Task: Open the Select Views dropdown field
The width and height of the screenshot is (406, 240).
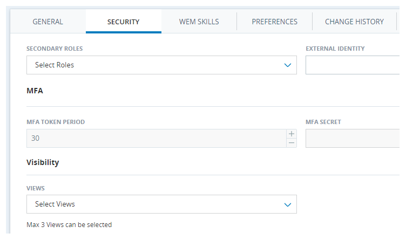Action: [161, 204]
